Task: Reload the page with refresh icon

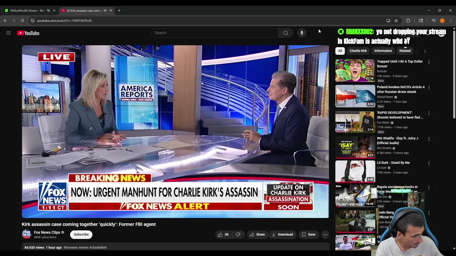Action: (22, 21)
